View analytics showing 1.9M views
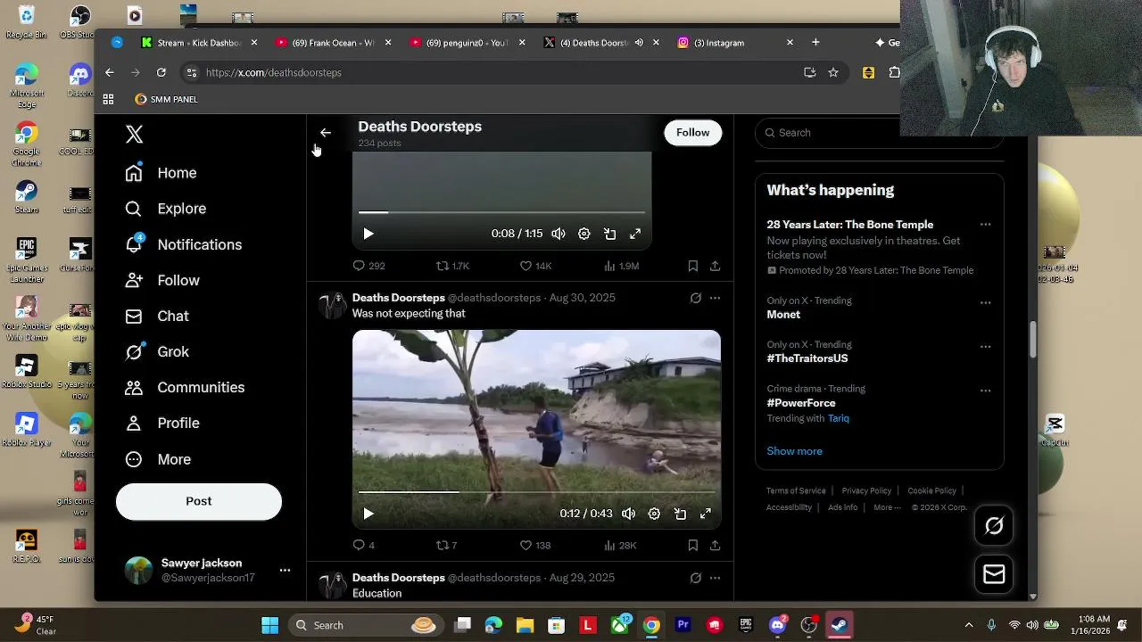 (621, 266)
